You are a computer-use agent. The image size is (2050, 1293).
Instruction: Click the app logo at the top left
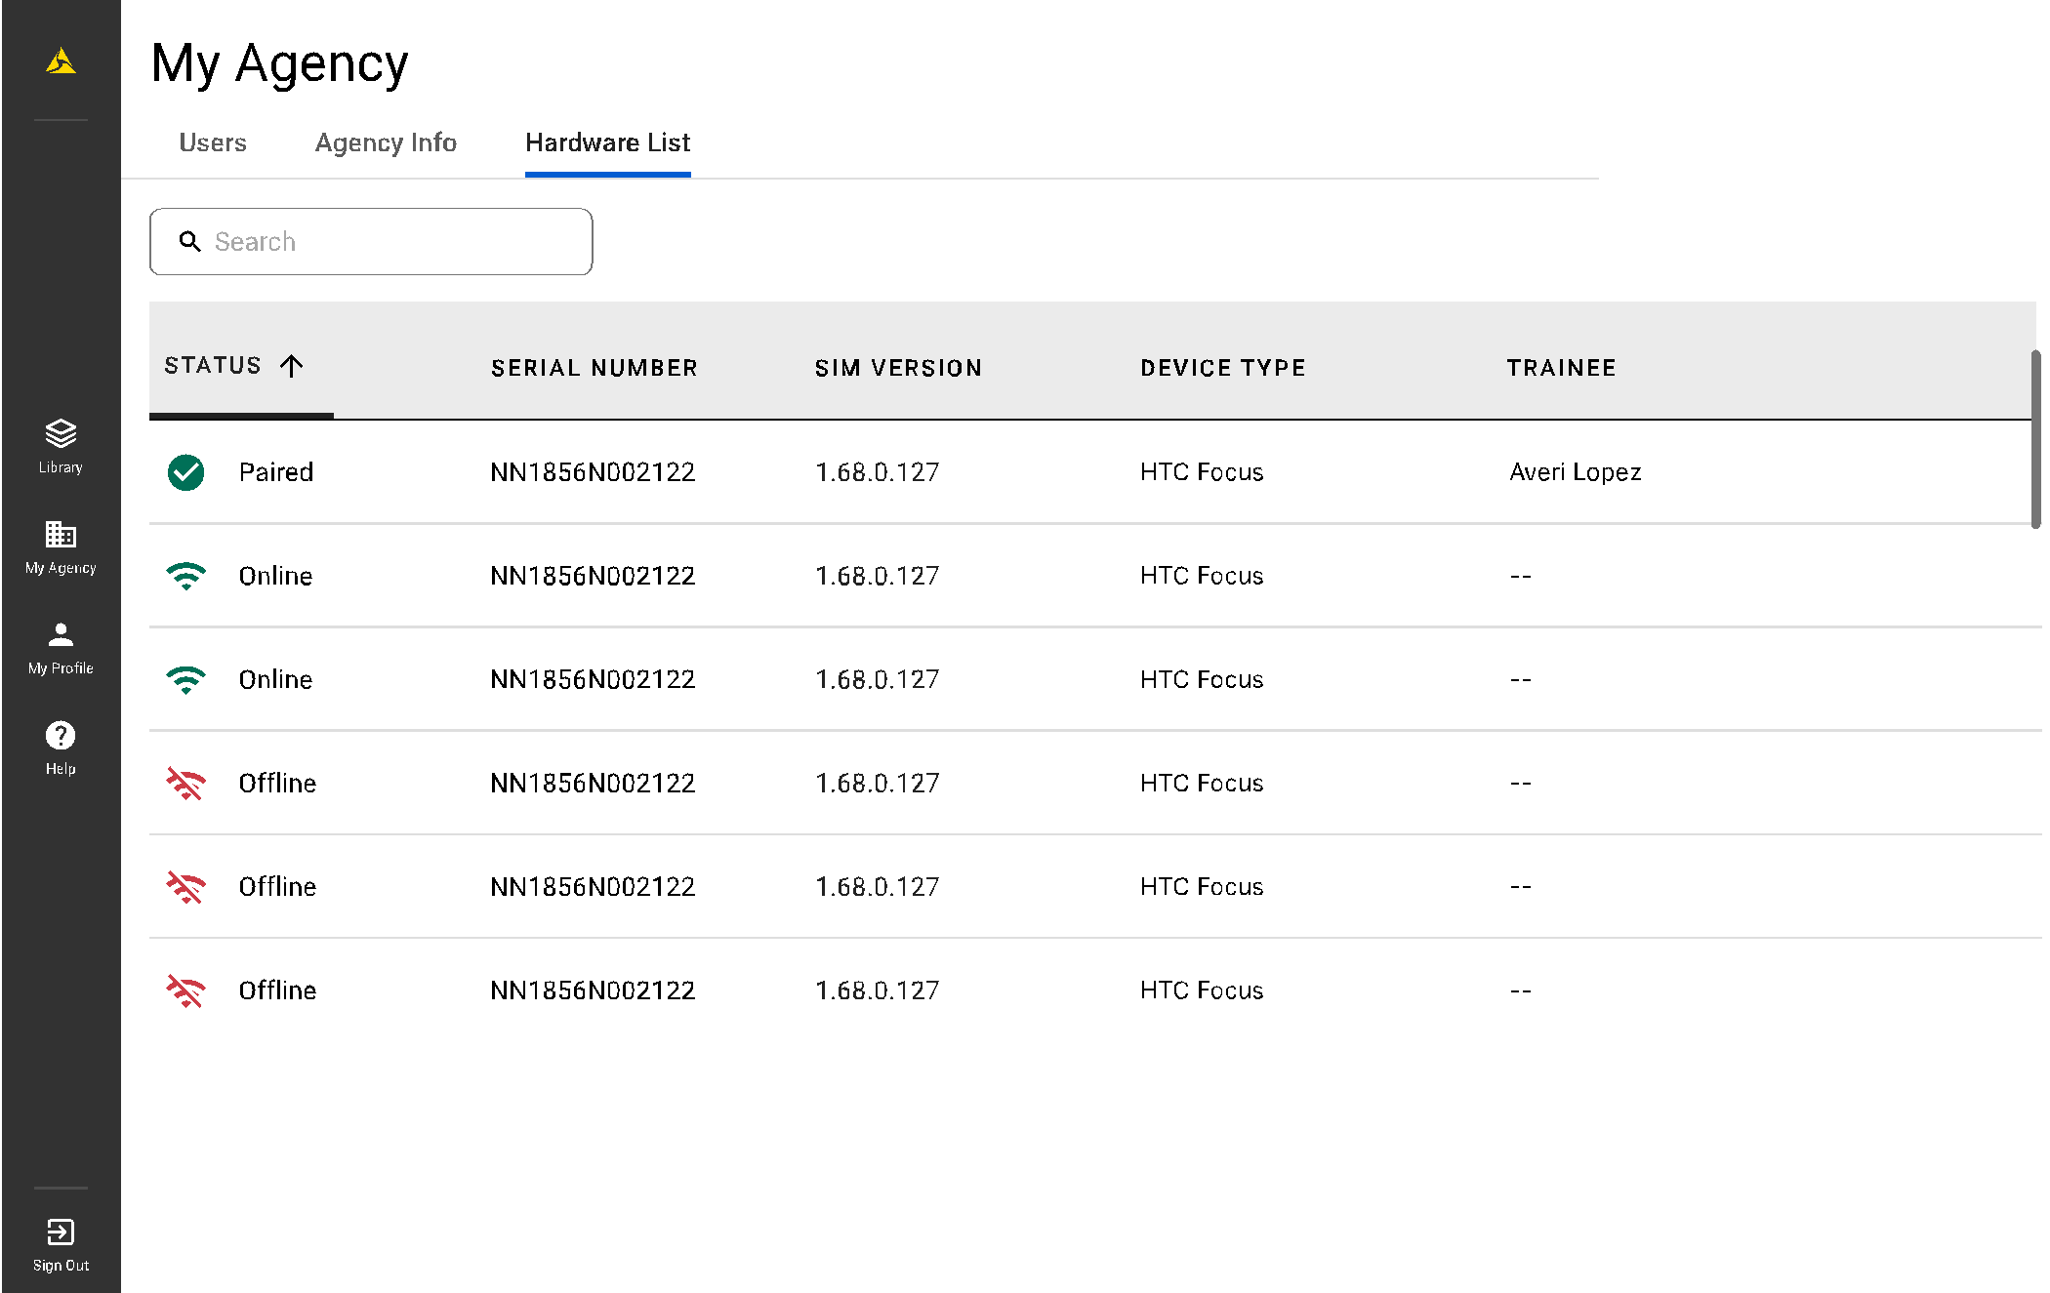click(60, 61)
